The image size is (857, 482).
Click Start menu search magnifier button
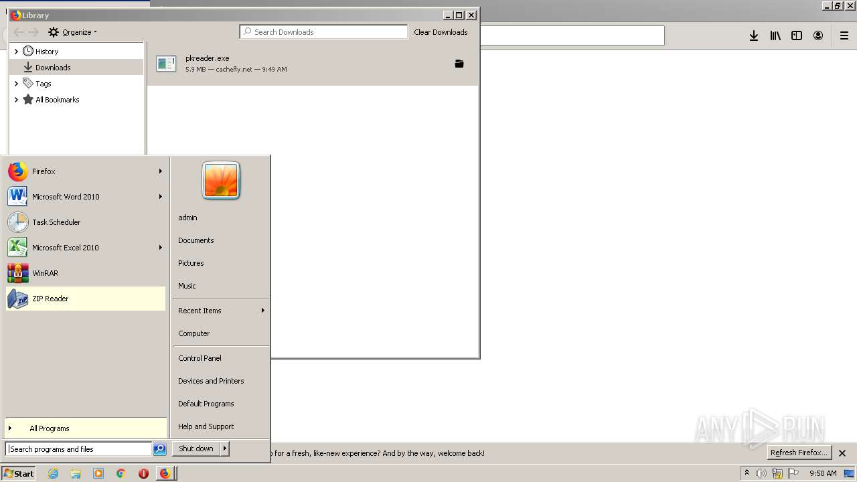pos(159,449)
